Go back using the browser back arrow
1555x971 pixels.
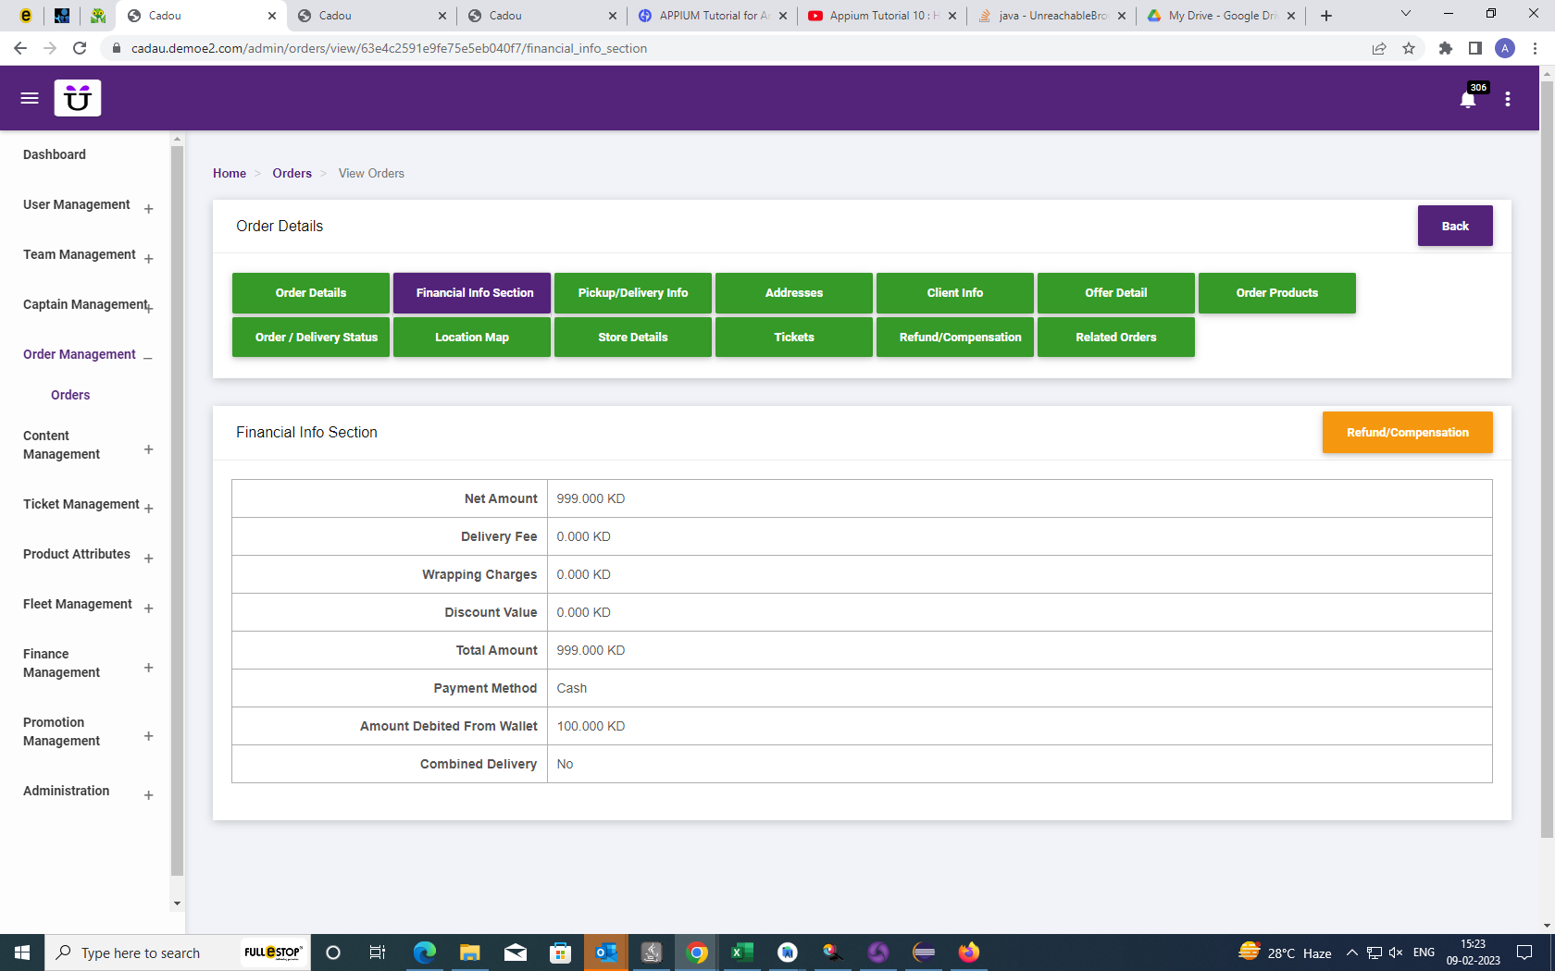pyautogui.click(x=20, y=48)
